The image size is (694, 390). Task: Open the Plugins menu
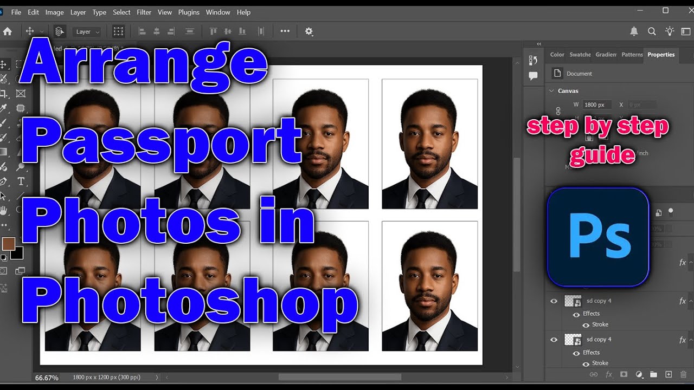pos(189,12)
